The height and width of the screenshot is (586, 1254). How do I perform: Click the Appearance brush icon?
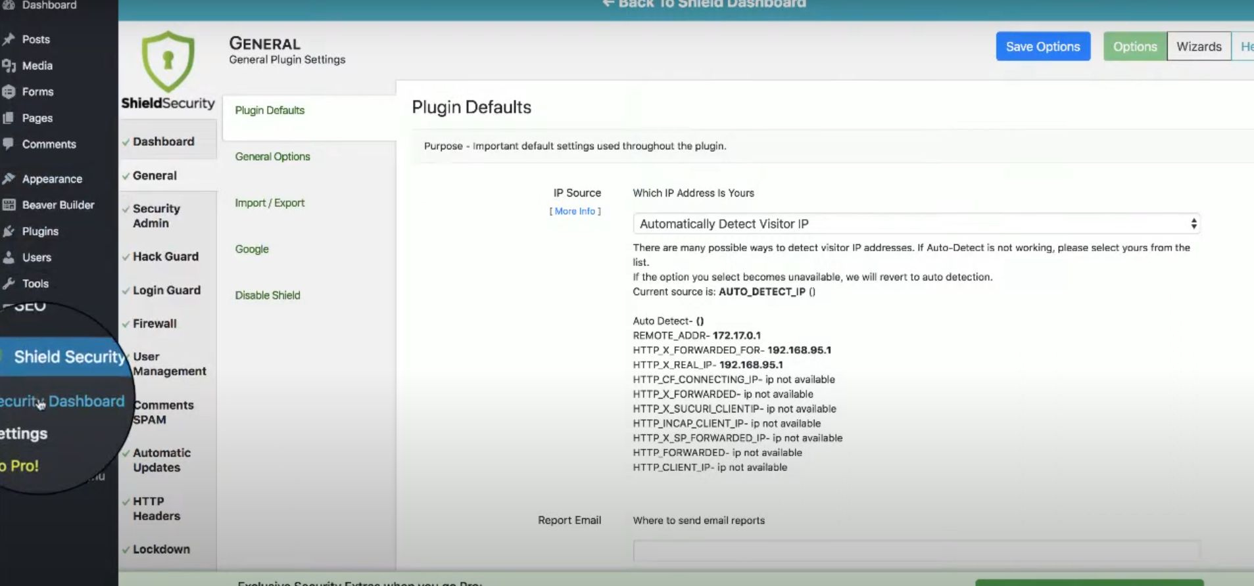click(x=9, y=179)
